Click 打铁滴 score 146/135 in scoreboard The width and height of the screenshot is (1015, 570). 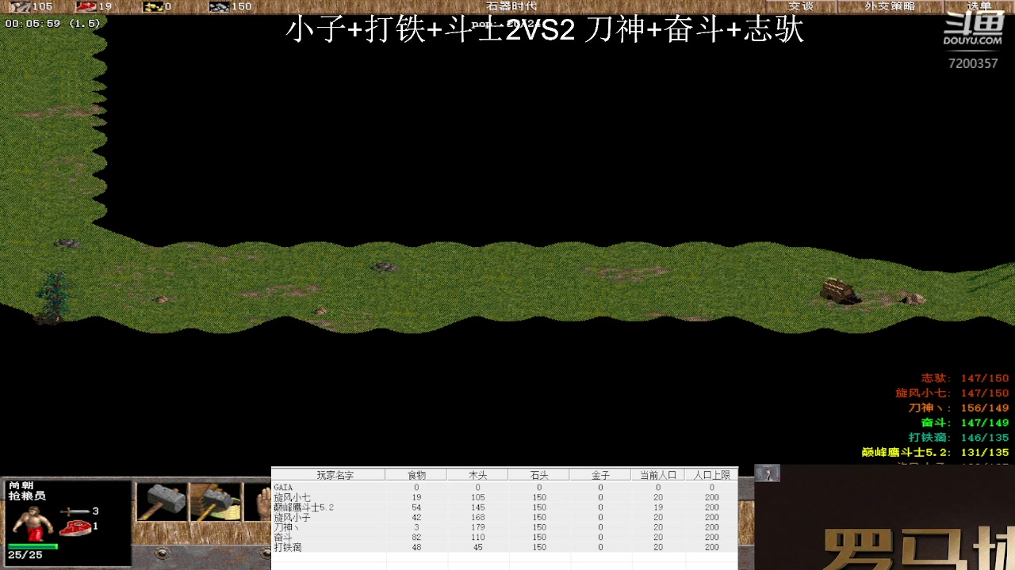click(x=959, y=438)
